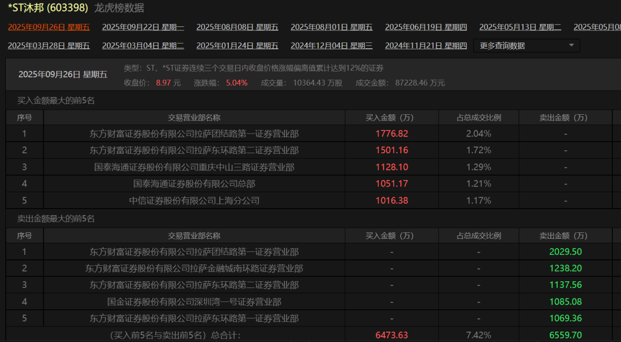621x342 pixels.
Task: Click 东方财富证券 拉萨东环路第二 in buy table
Action: pos(194,150)
